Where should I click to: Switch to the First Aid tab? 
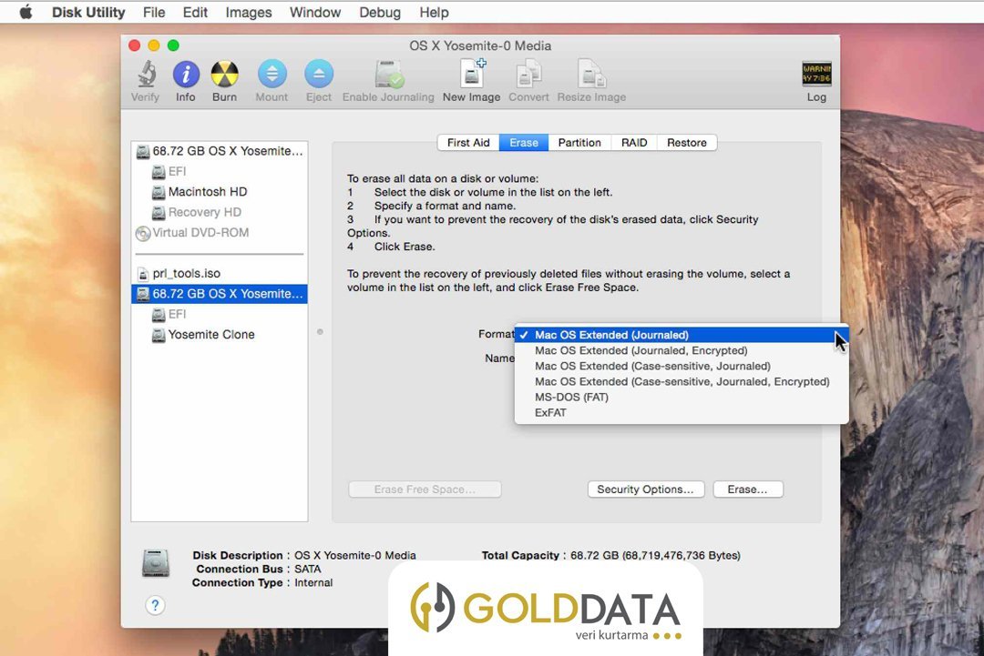pyautogui.click(x=468, y=143)
